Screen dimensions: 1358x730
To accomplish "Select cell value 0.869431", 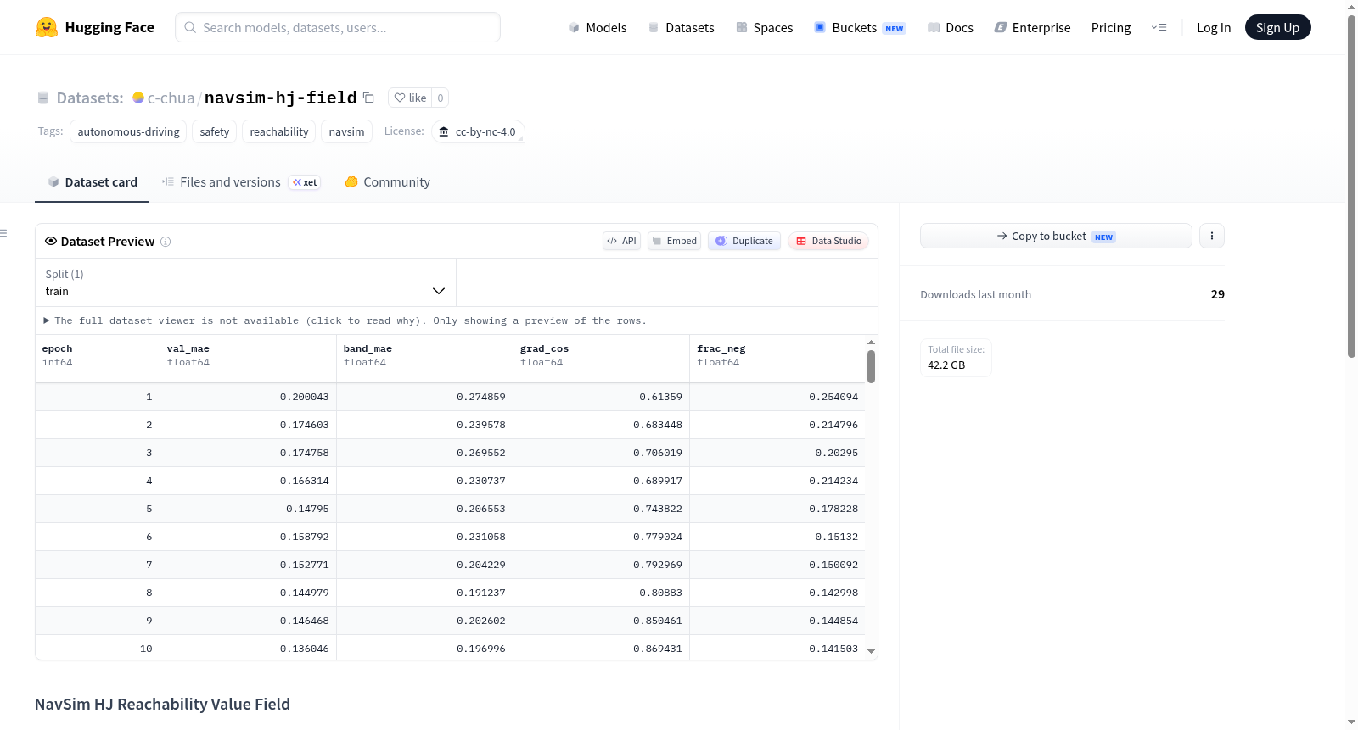I will [657, 649].
